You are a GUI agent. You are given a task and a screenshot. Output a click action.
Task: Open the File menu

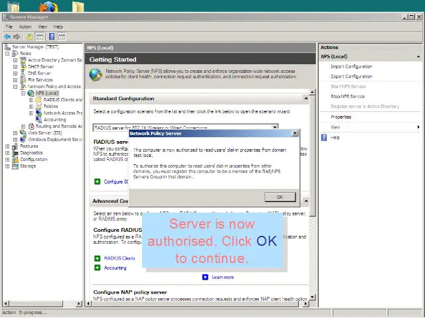point(9,26)
